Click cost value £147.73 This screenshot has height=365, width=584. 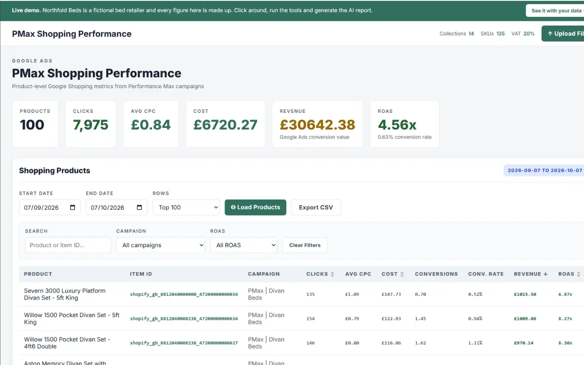pyautogui.click(x=391, y=294)
